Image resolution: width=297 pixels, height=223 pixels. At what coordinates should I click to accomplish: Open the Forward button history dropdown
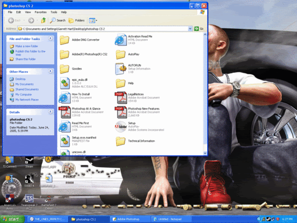tap(37, 20)
